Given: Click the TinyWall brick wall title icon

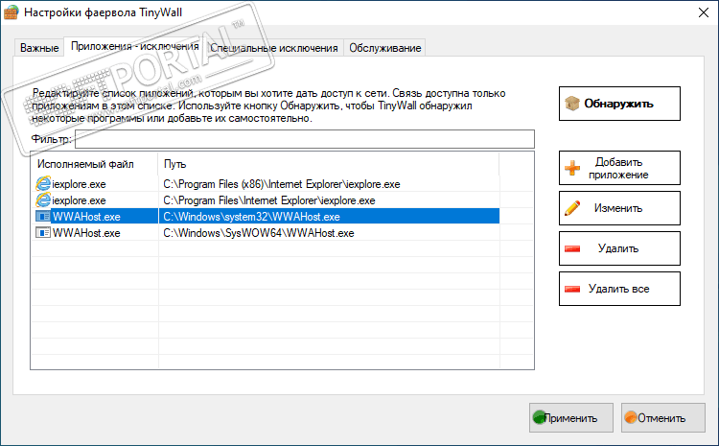Looking at the screenshot, I should [11, 12].
